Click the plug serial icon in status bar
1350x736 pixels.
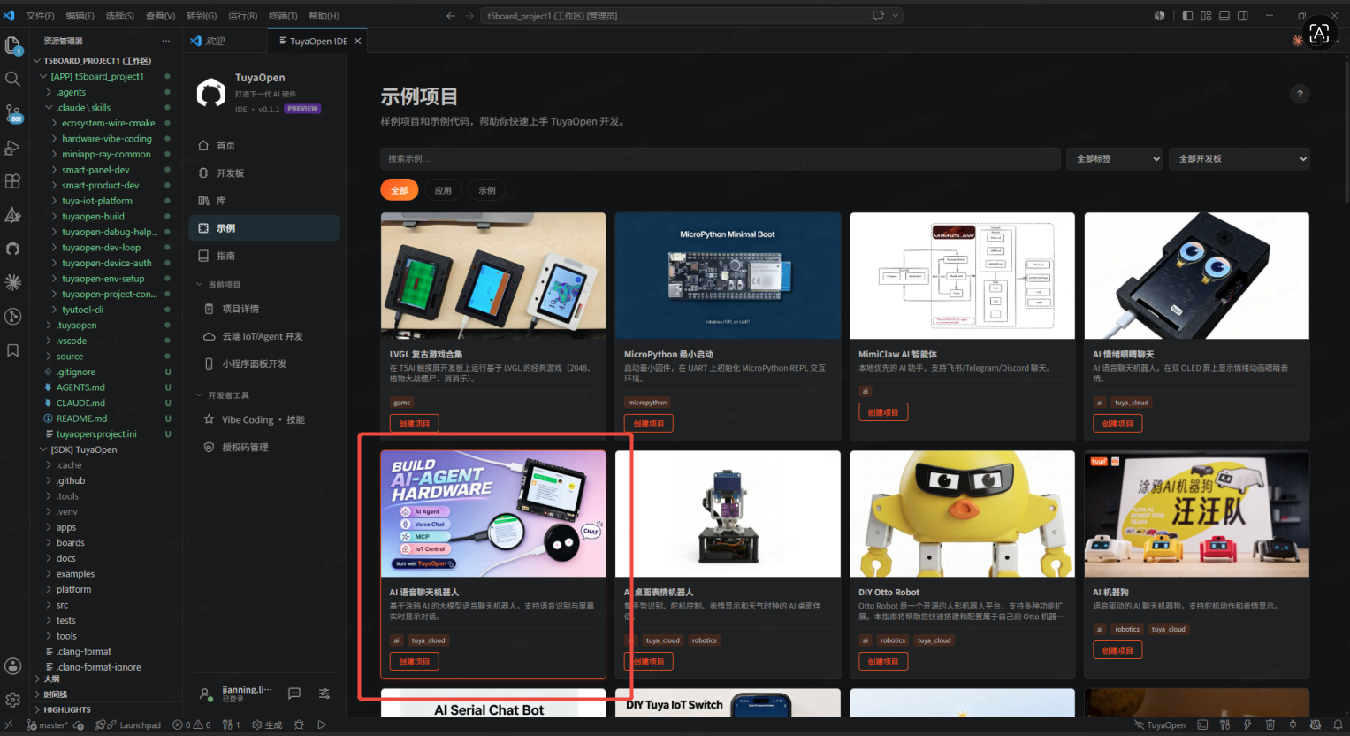pos(1293,724)
